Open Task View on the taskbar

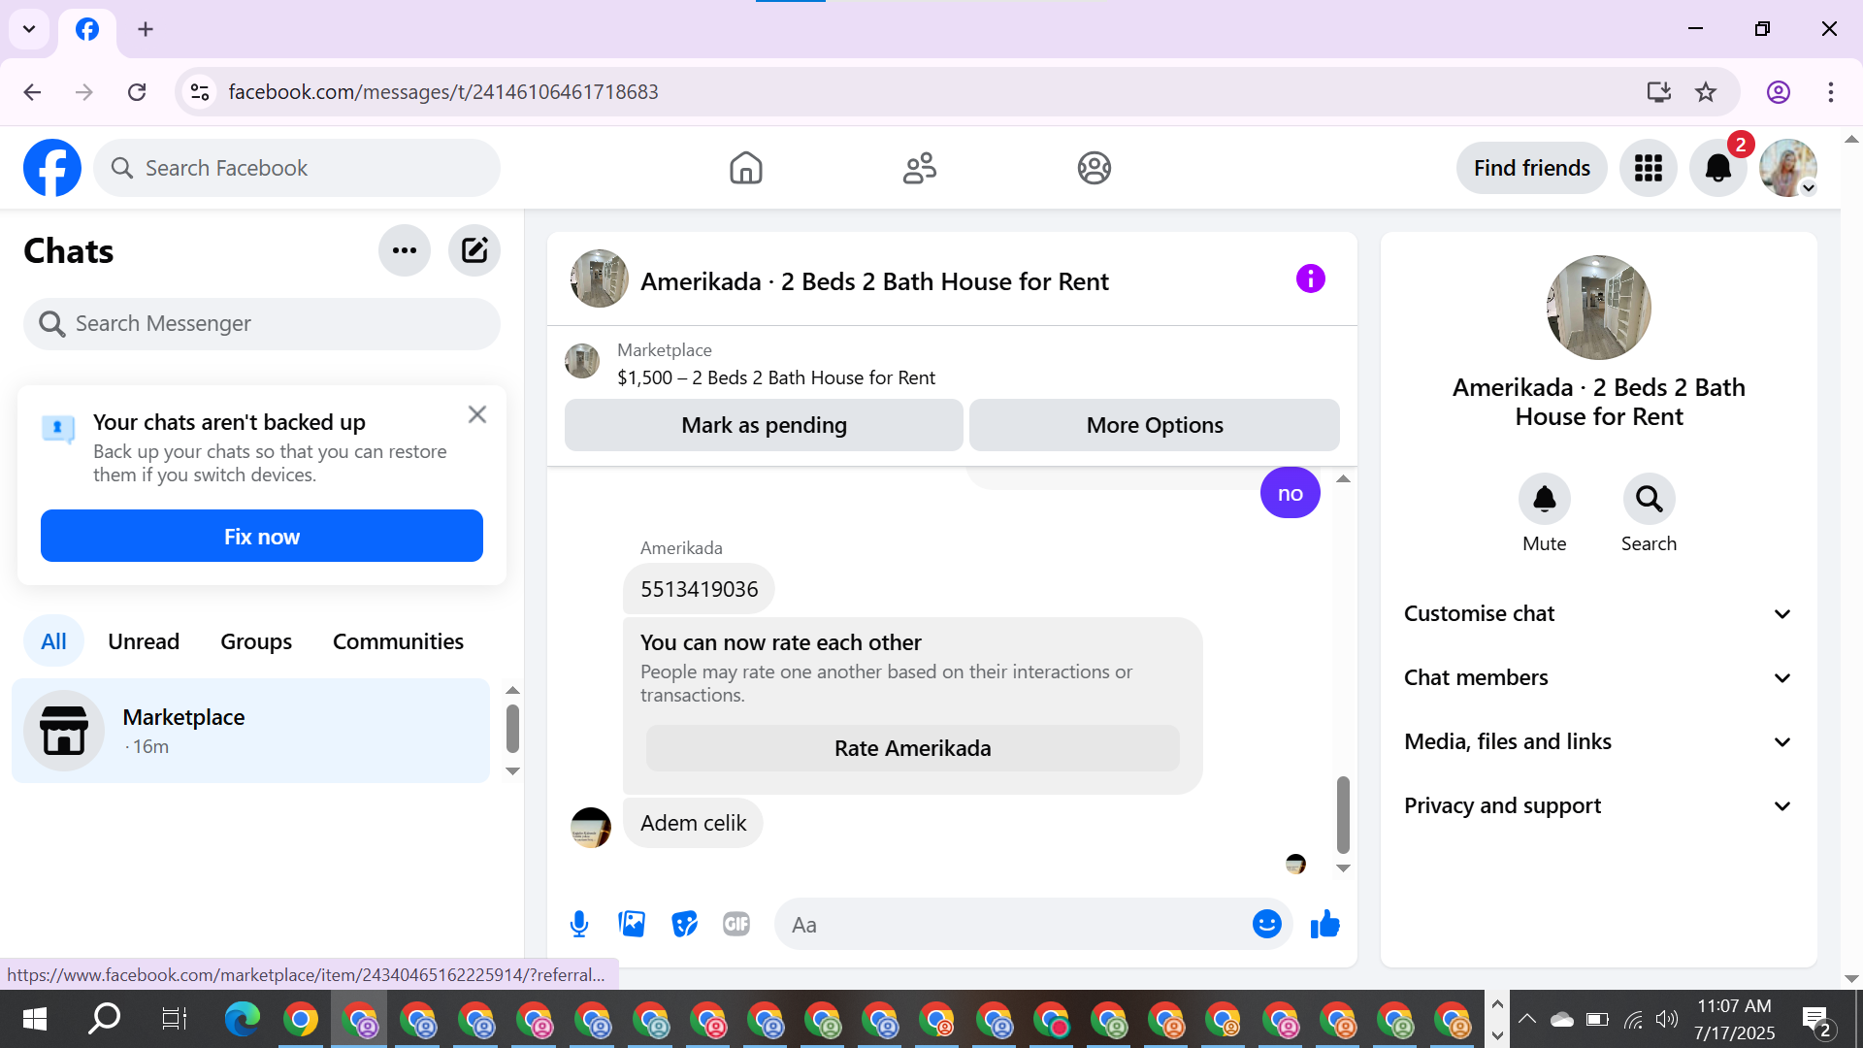pos(174,1019)
